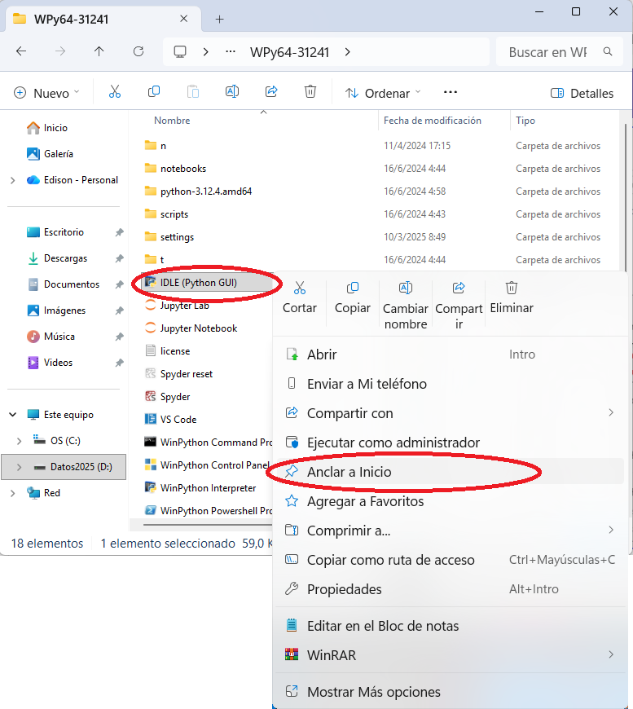Toggle the Detalles pane
Image resolution: width=633 pixels, height=709 pixels.
click(x=582, y=93)
